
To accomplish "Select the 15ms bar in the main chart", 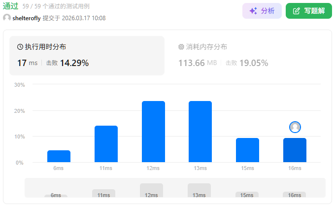I will [247, 150].
